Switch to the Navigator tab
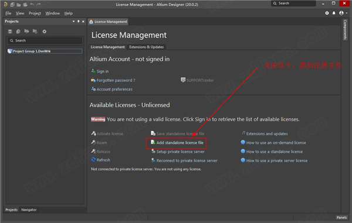Image resolution: width=352 pixels, height=223 pixels. pyautogui.click(x=29, y=210)
